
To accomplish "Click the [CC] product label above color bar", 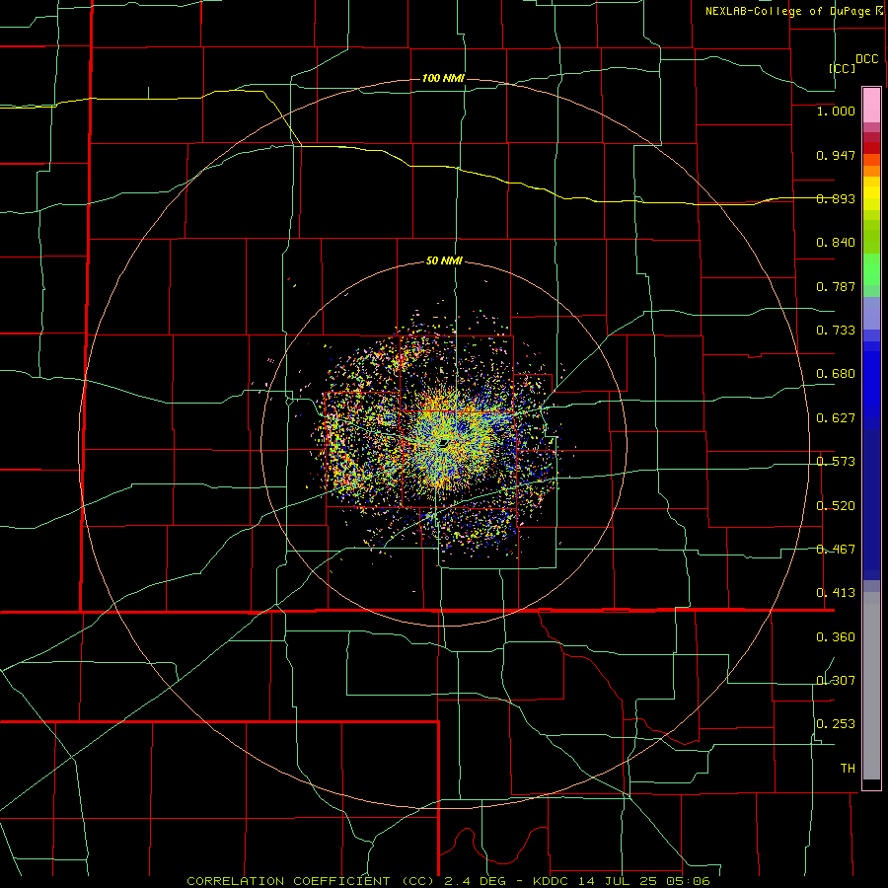I will pyautogui.click(x=843, y=68).
